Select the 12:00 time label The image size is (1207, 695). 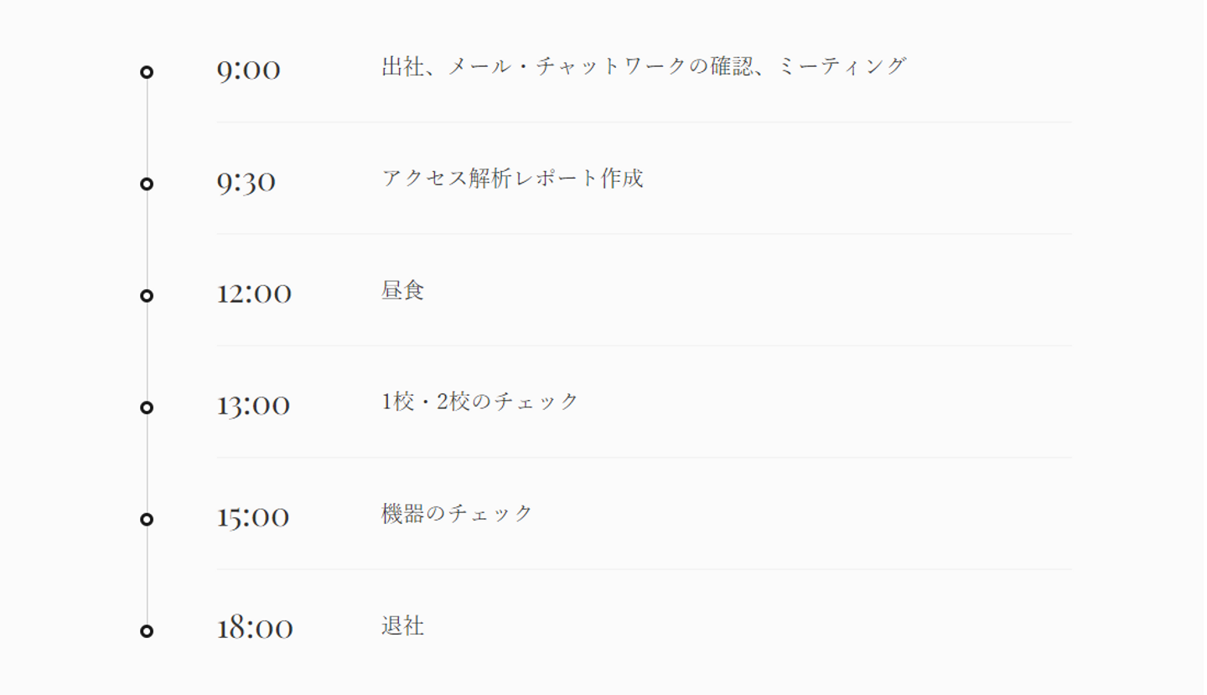pos(254,293)
